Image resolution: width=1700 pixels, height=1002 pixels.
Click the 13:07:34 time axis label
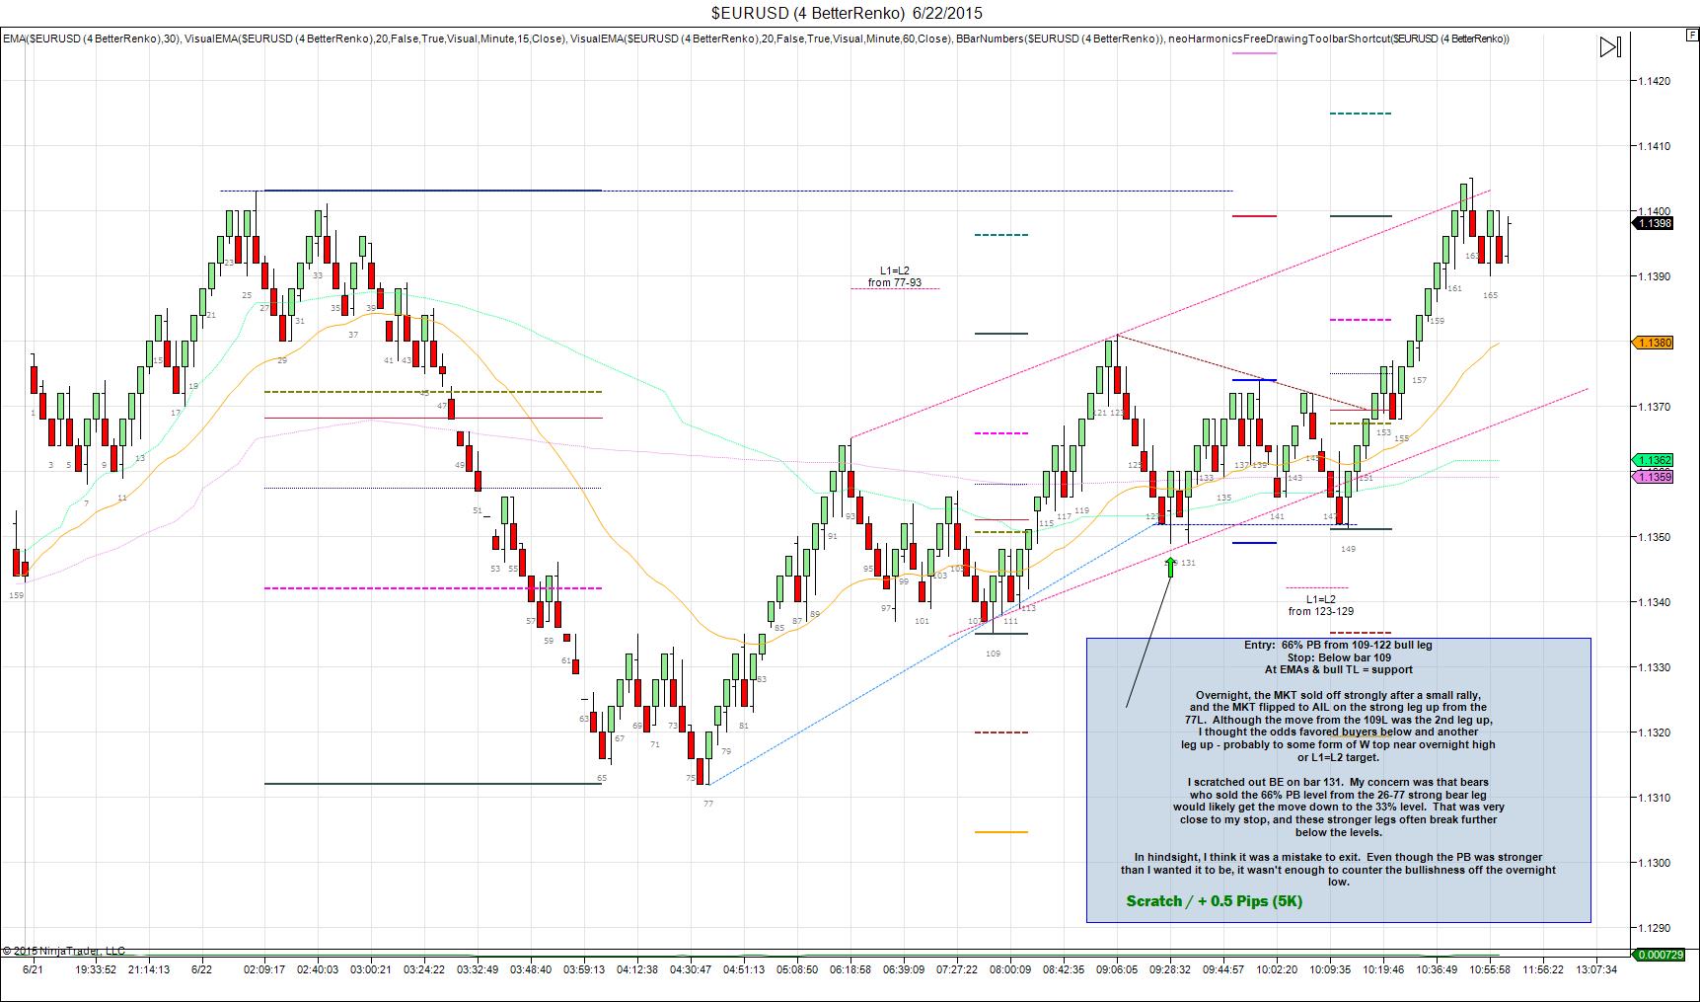click(1596, 969)
